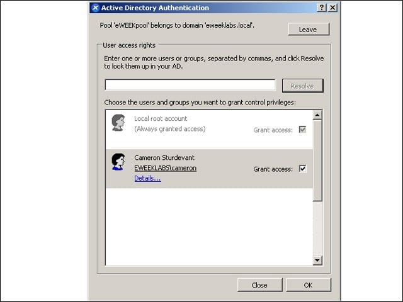The image size is (403, 302).
Task: Click the Active Directory Authentication title text
Action: tap(155, 8)
